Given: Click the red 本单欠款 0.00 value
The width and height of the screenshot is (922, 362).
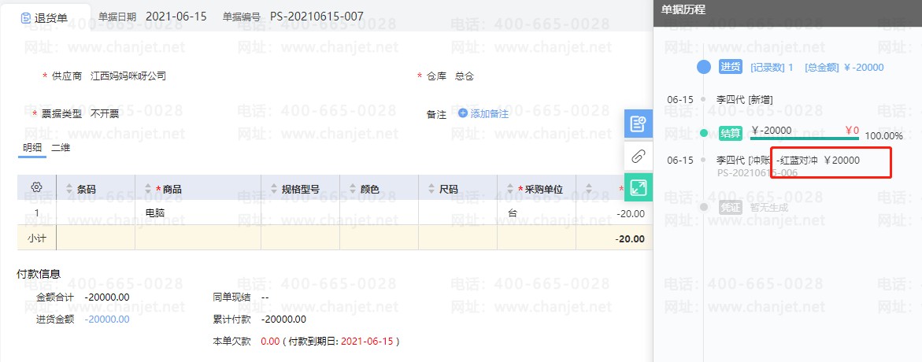Looking at the screenshot, I should (x=270, y=341).
